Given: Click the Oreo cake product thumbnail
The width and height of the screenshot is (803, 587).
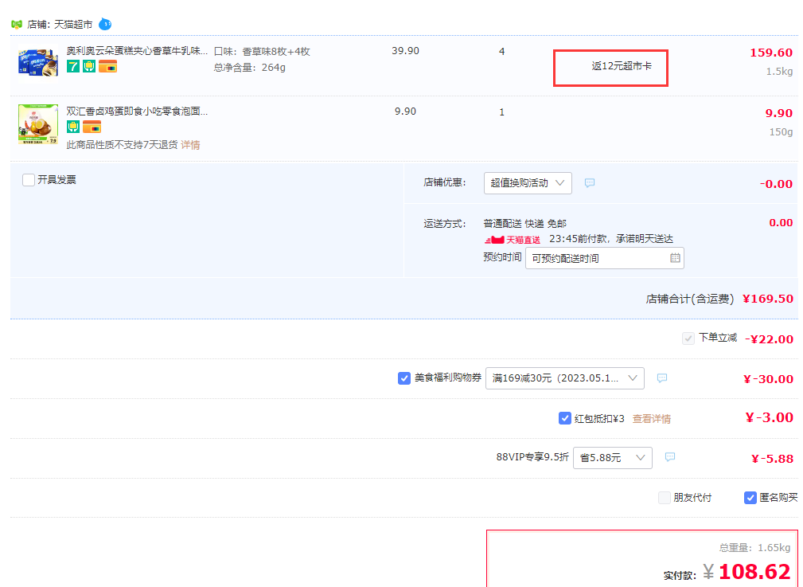Looking at the screenshot, I should coord(38,63).
